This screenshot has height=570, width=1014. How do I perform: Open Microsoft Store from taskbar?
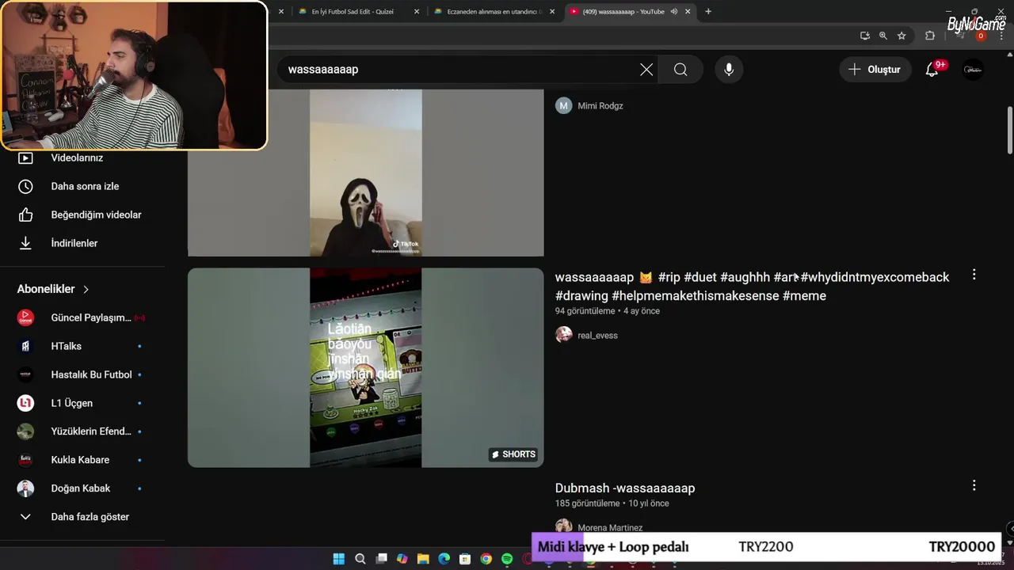point(465,559)
